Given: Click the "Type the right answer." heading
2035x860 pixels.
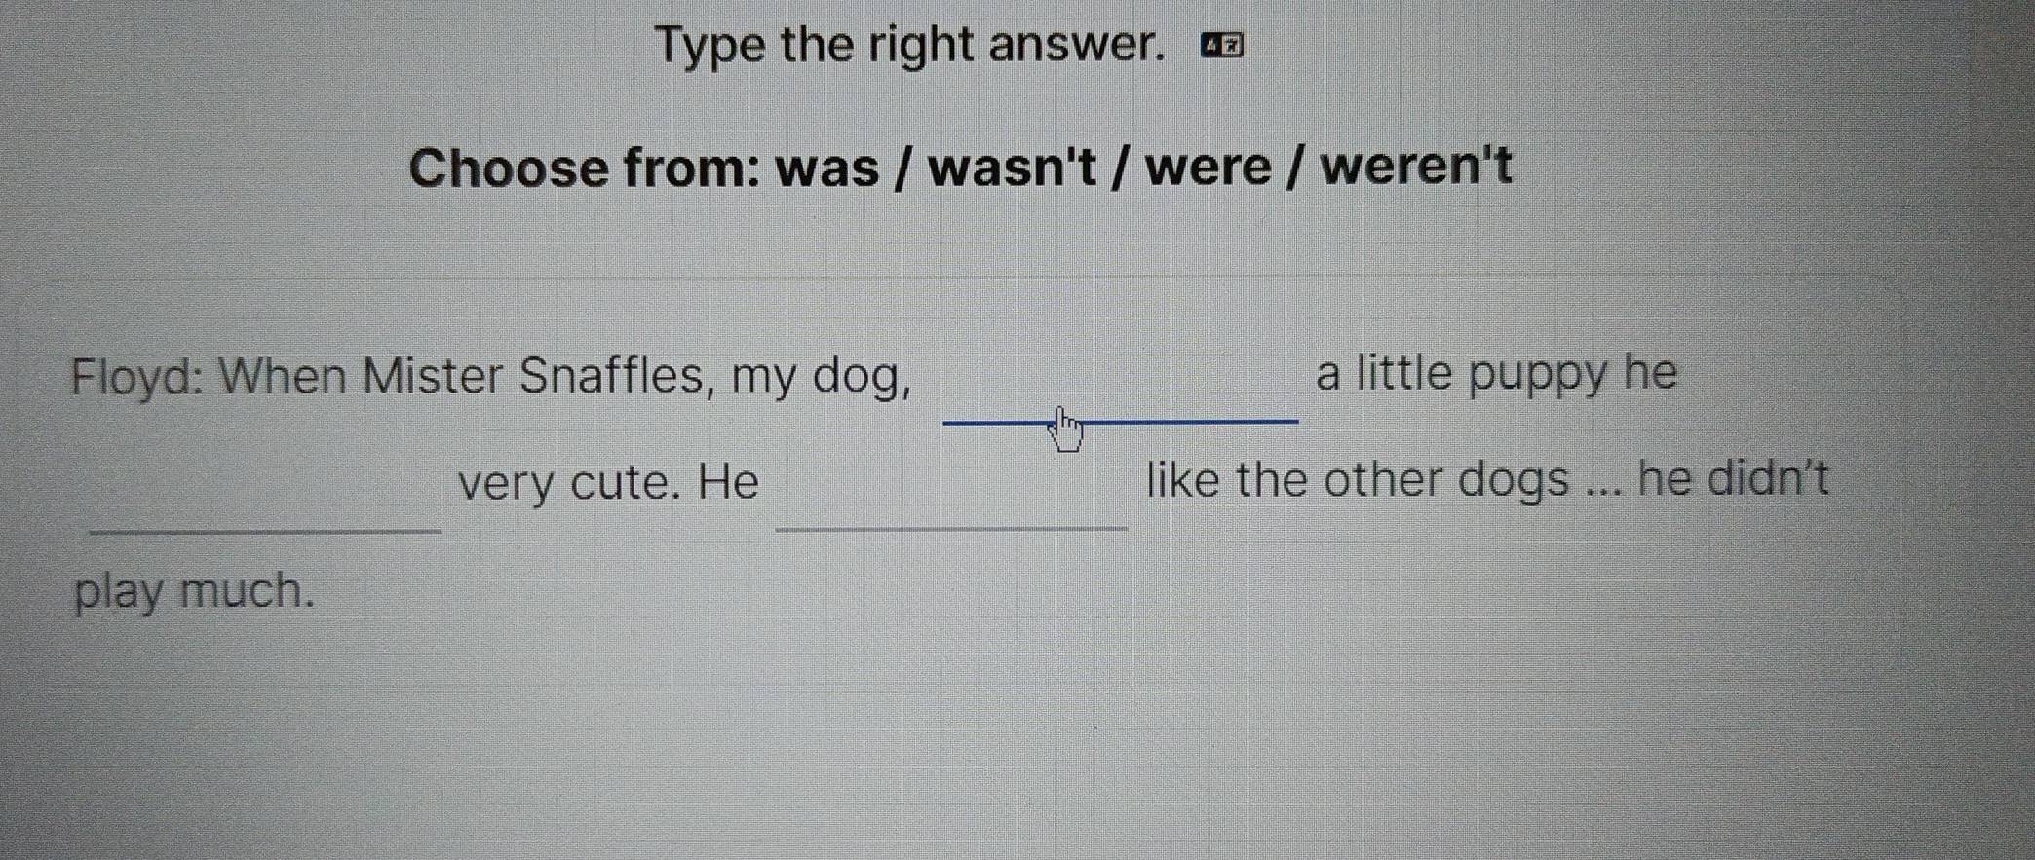Looking at the screenshot, I should click(908, 45).
